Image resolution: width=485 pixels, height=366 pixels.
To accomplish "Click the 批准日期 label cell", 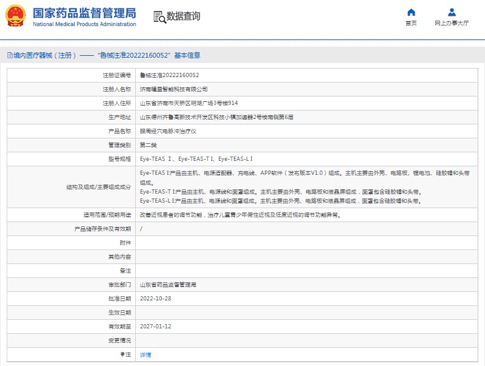I will (71, 299).
